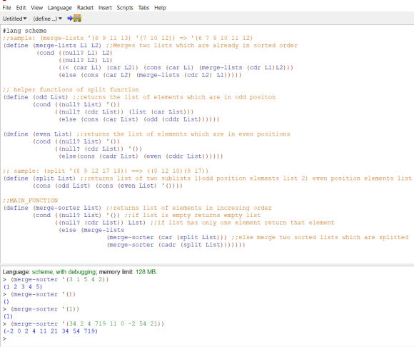Image resolution: width=414 pixels, height=347 pixels.
Task: Open the Untitled file dropdown
Action: tap(15, 19)
